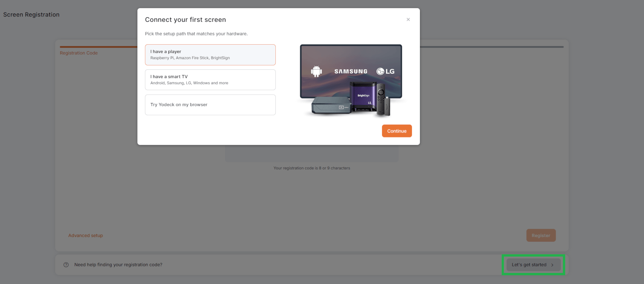
Task: Click the Register button
Action: pyautogui.click(x=541, y=235)
